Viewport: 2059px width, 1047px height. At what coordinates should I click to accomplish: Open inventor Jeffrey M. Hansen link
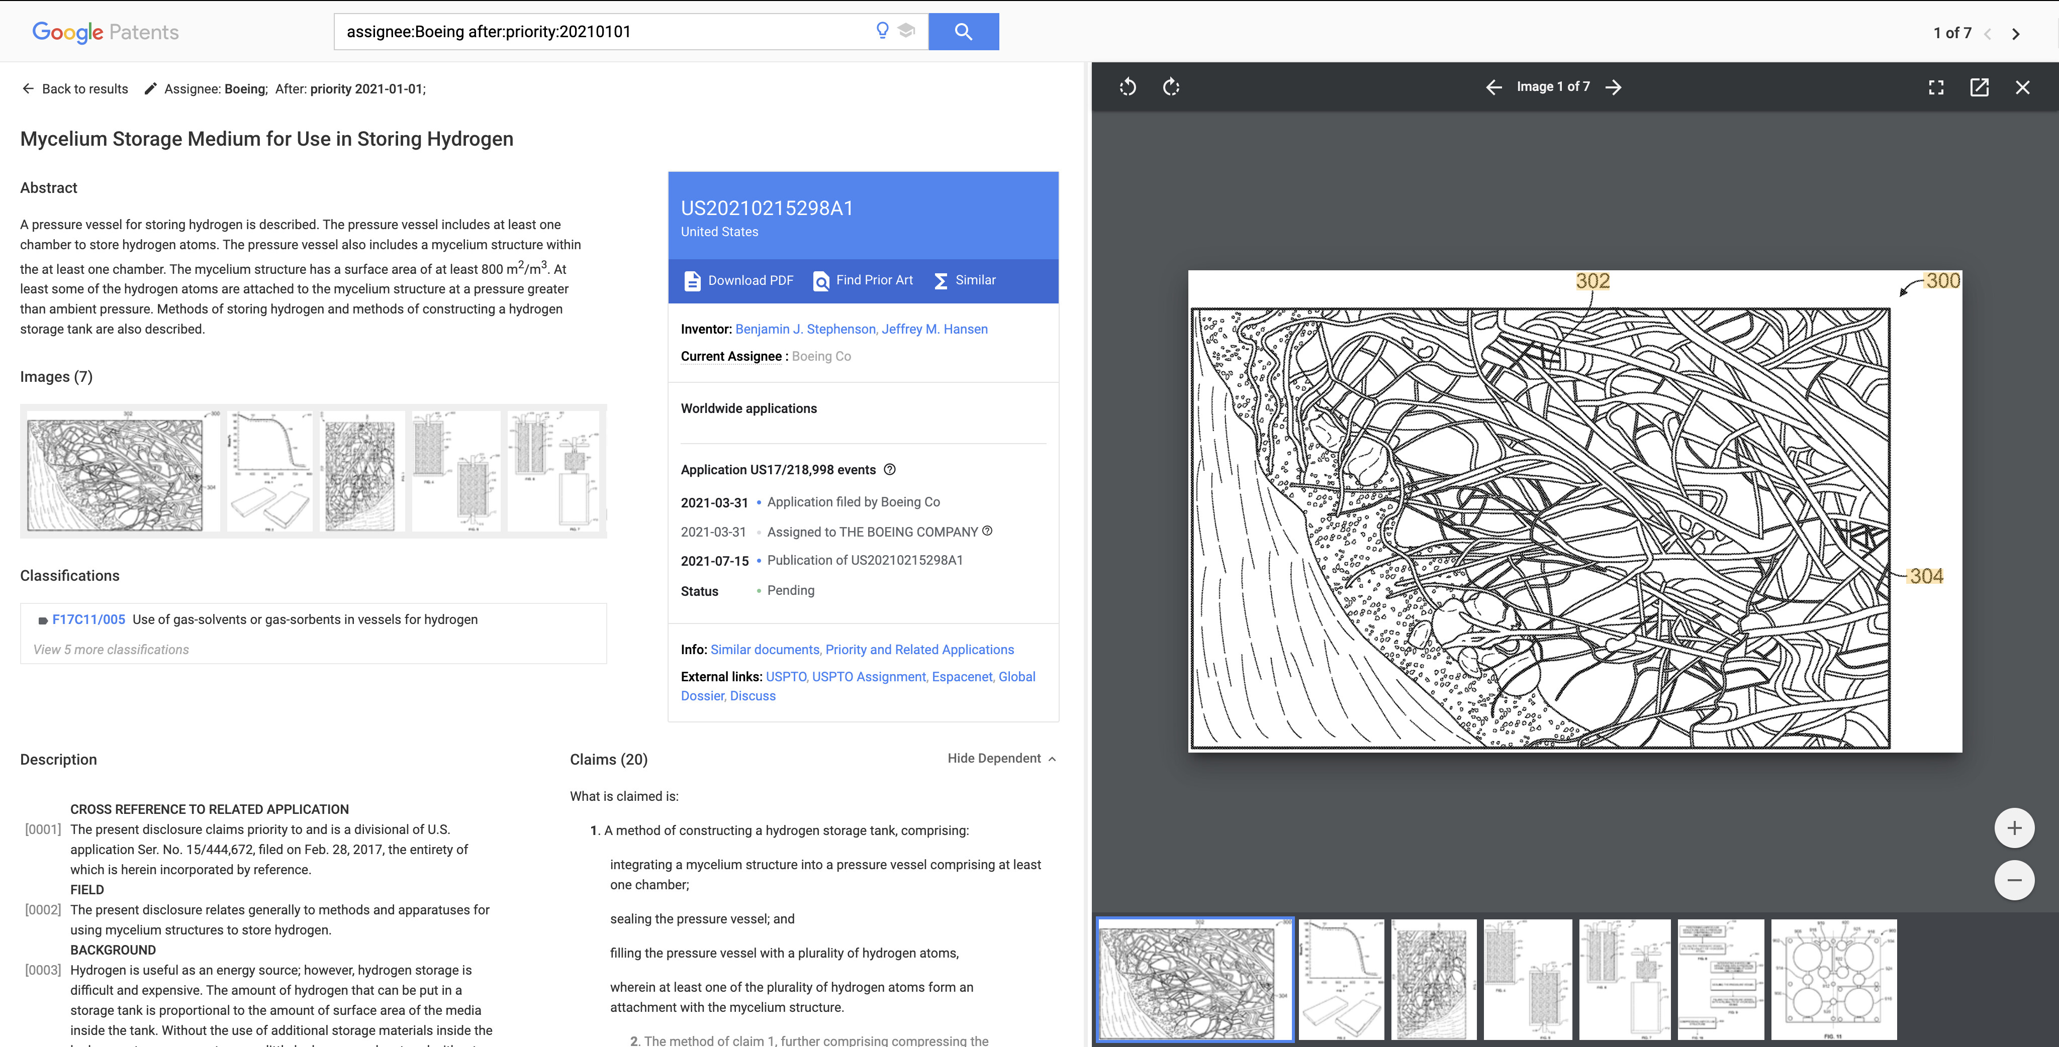934,329
